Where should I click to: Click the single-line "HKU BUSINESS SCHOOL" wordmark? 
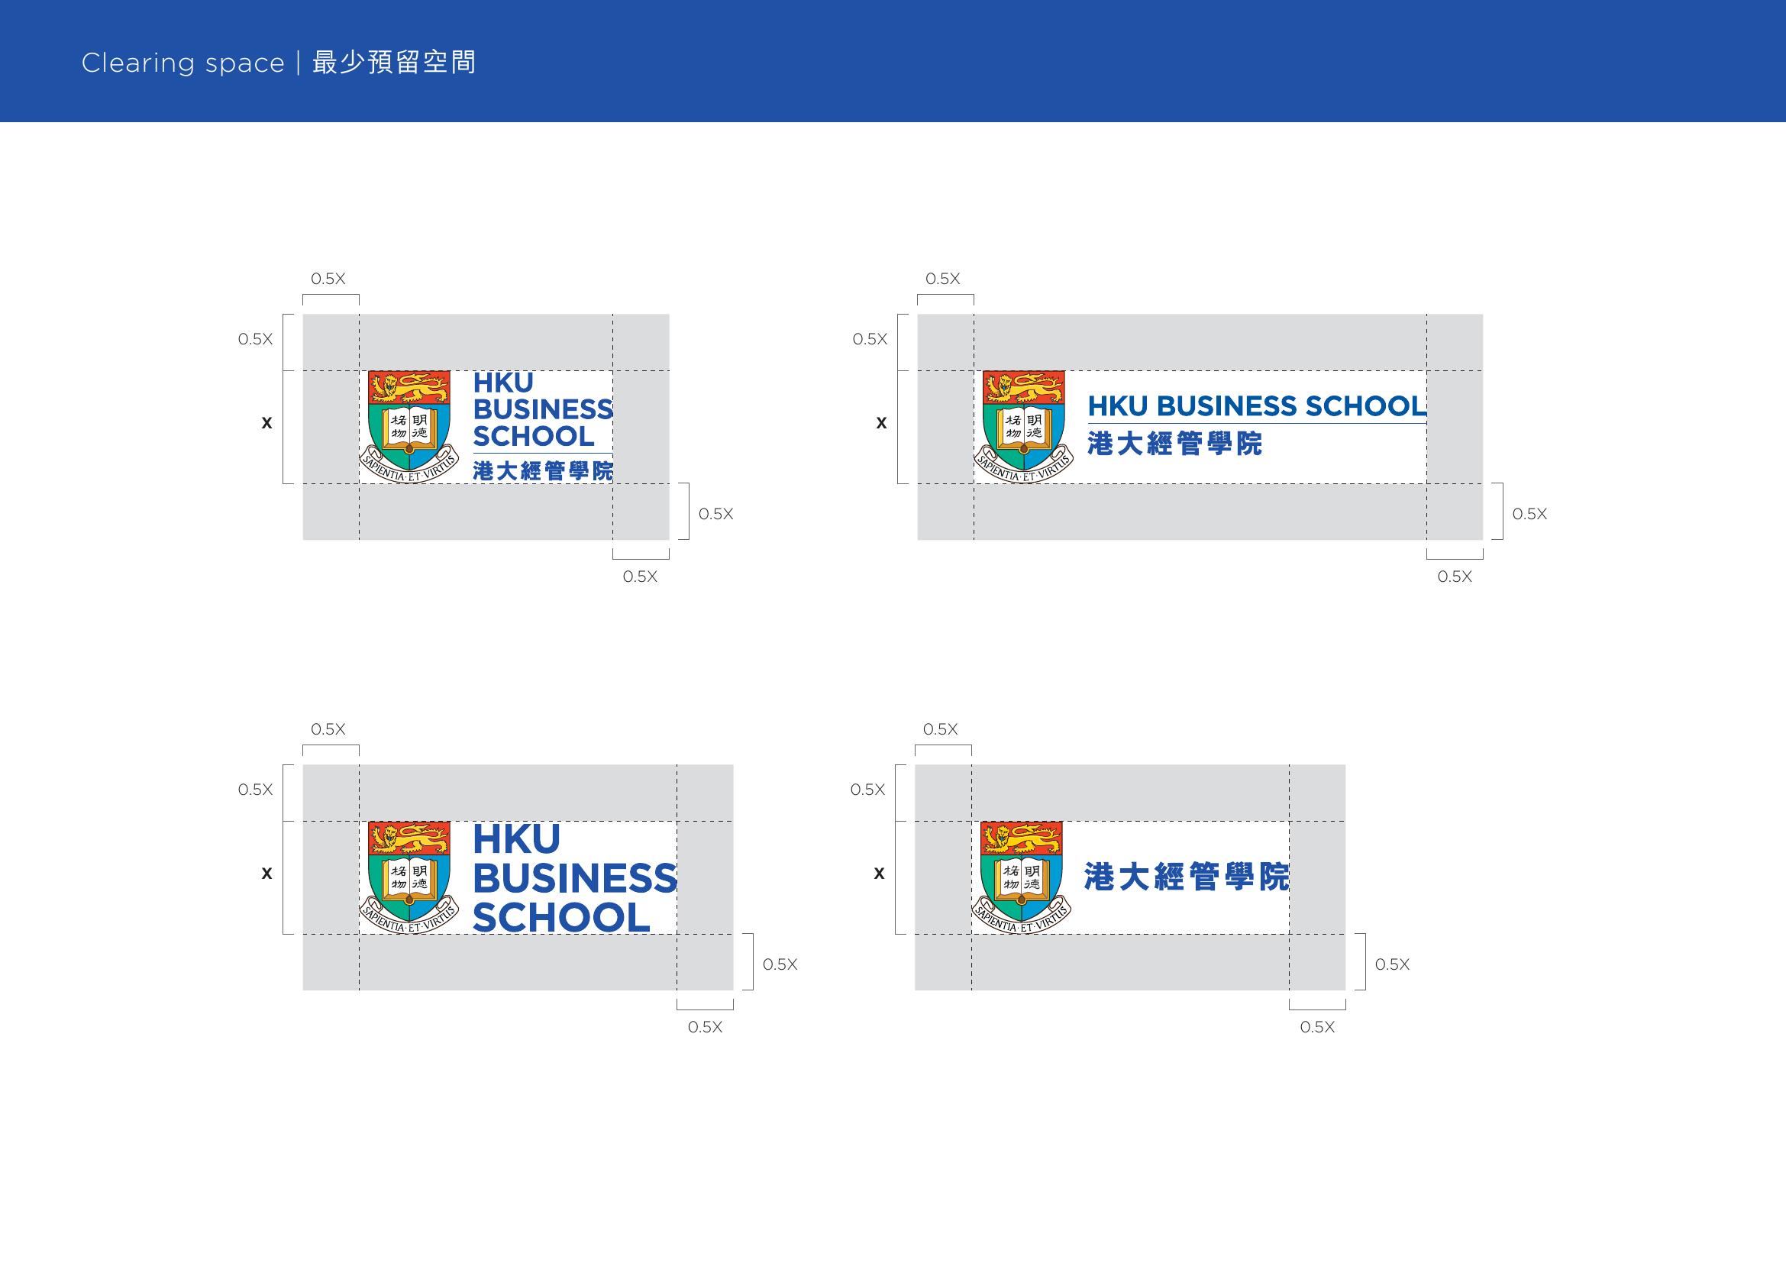(1256, 406)
